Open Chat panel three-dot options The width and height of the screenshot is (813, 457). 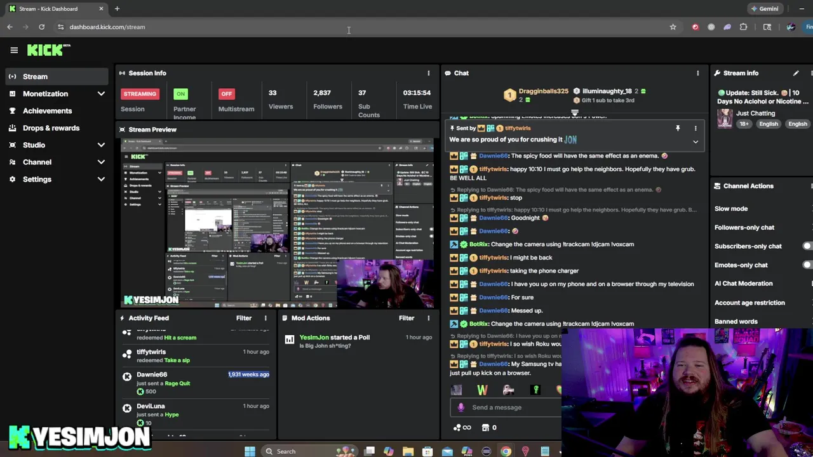tap(697, 73)
